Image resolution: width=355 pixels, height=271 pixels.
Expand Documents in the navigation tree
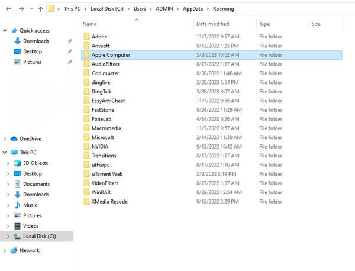pyautogui.click(x=8, y=184)
